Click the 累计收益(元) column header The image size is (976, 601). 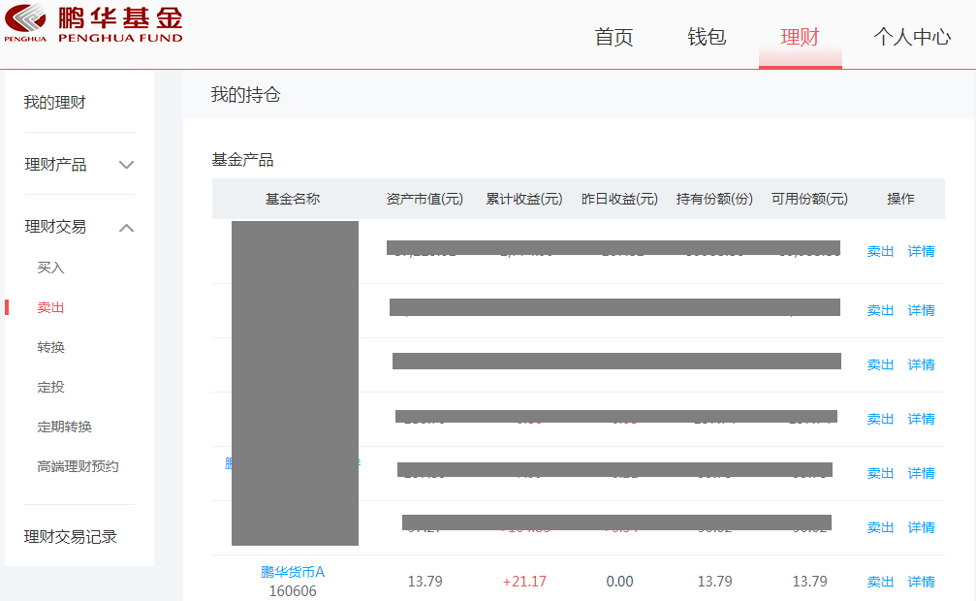tap(524, 200)
